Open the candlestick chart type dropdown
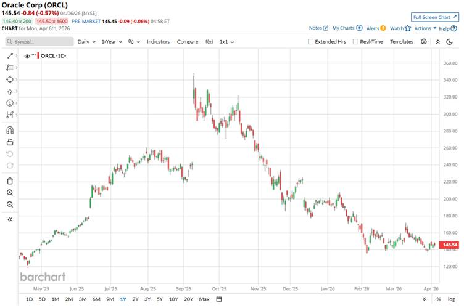464x308 pixels. pyautogui.click(x=134, y=42)
